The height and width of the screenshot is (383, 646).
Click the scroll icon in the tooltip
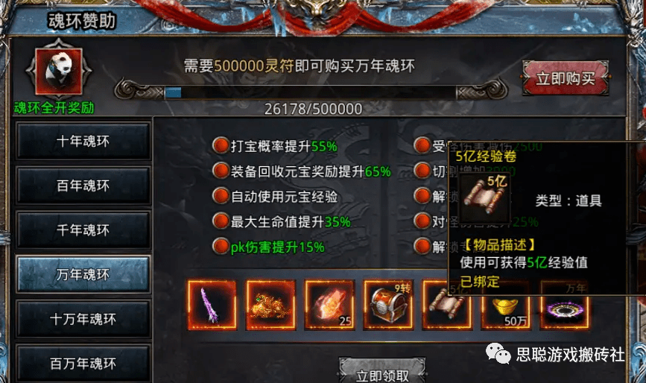[x=485, y=198]
